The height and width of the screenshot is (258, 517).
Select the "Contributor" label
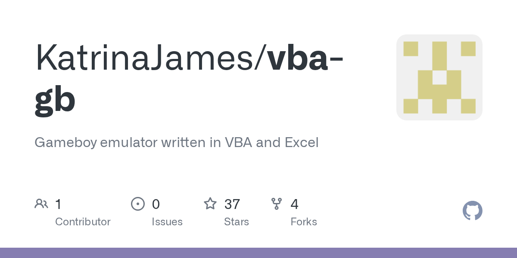coord(83,222)
